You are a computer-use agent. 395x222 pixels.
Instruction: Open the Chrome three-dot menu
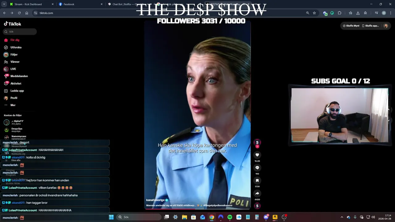(x=391, y=13)
